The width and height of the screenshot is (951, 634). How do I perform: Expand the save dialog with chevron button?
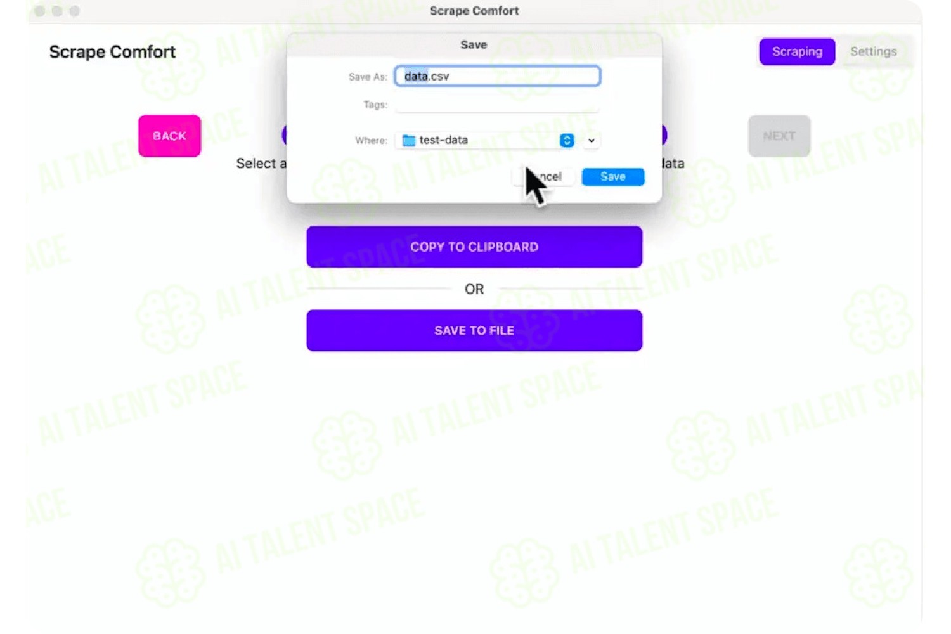591,140
